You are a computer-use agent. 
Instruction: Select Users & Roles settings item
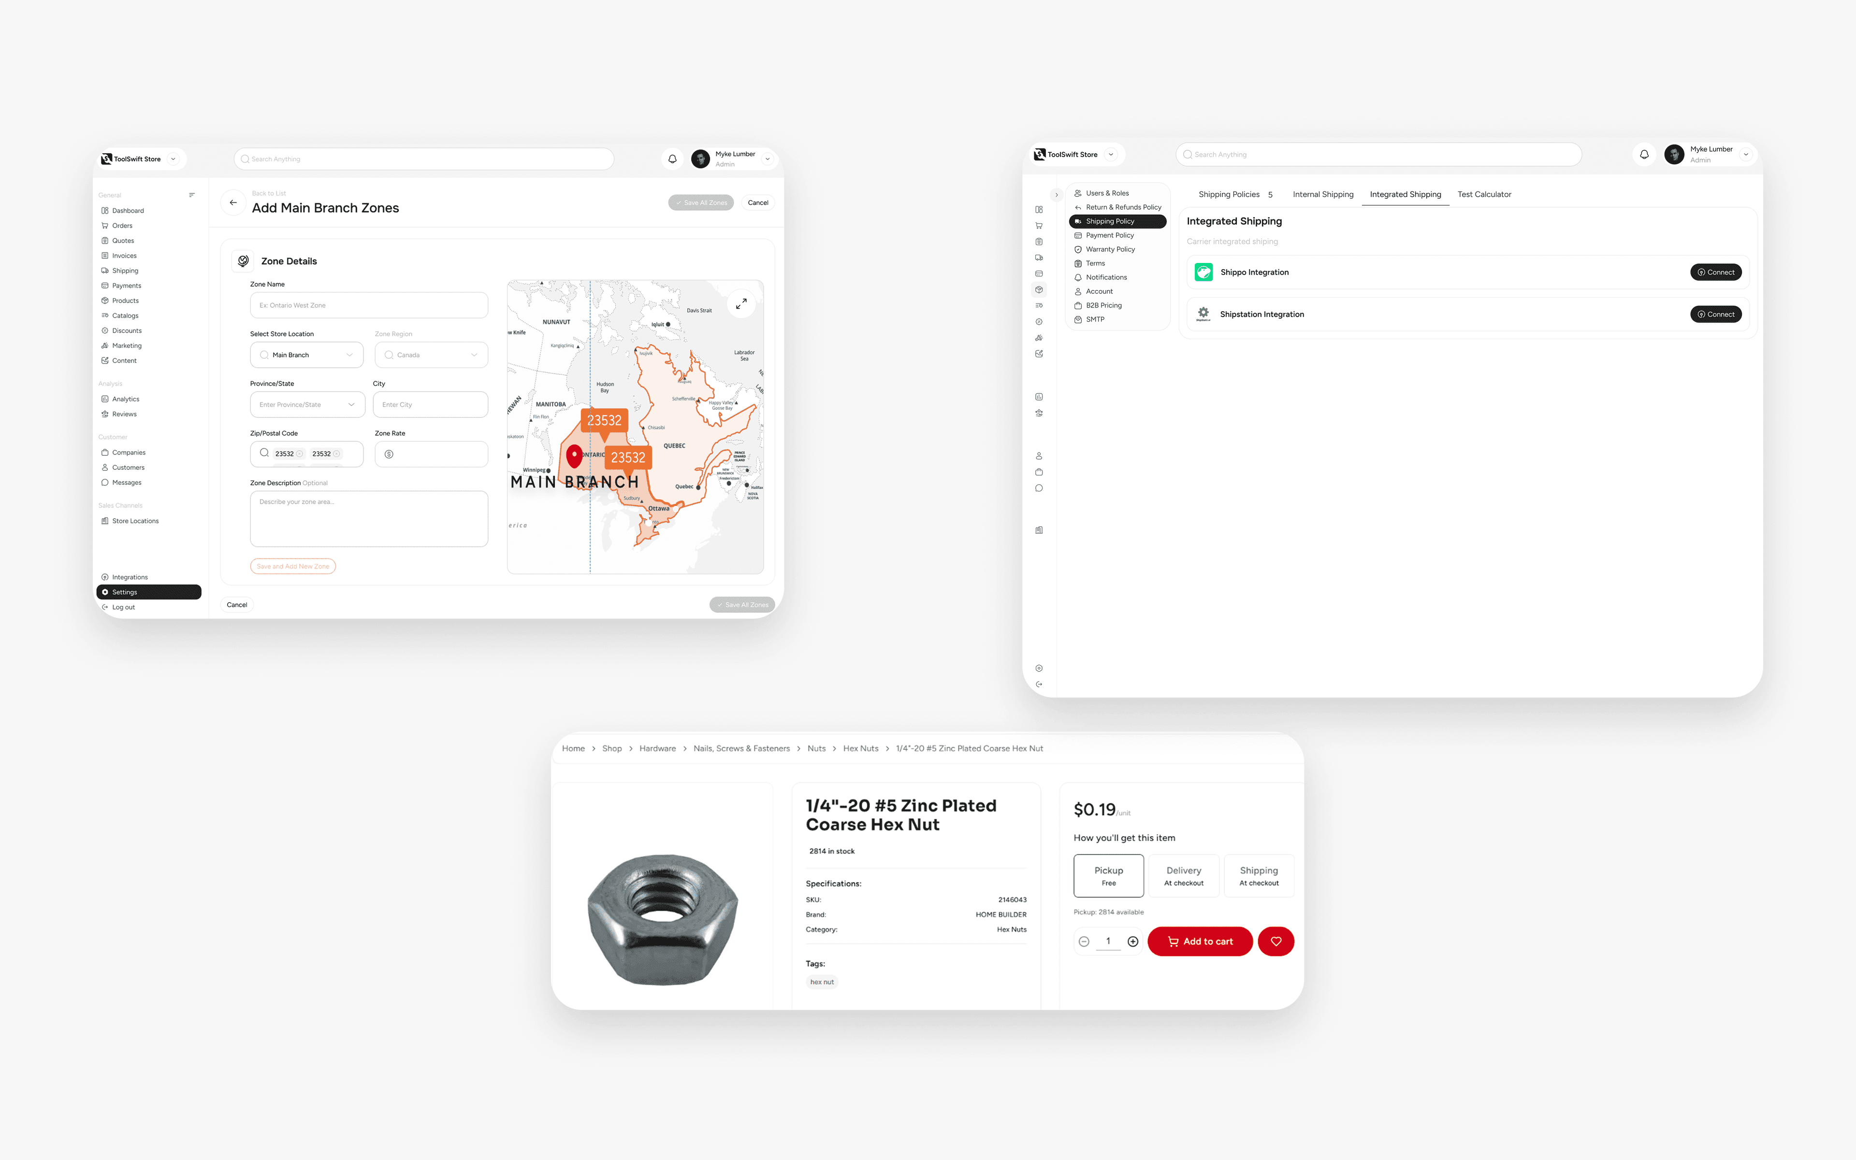(1117, 192)
